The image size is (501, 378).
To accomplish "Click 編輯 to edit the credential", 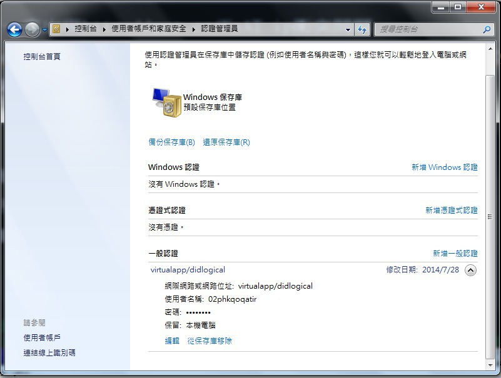I will click(x=172, y=341).
